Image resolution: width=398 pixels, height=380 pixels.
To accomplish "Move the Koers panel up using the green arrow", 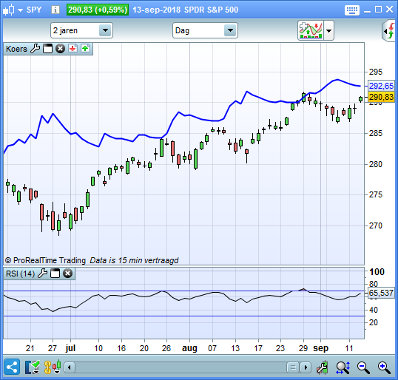I will (85, 48).
